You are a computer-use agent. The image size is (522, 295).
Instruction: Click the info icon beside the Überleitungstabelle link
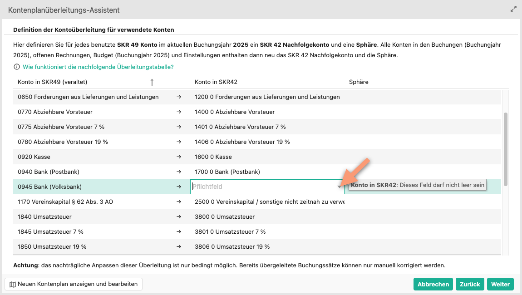click(17, 67)
